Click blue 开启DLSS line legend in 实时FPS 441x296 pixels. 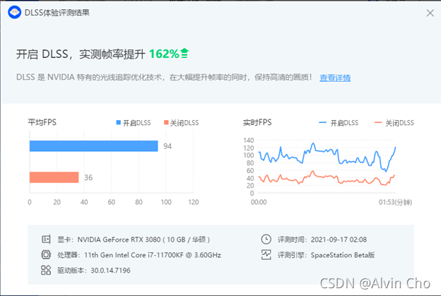(322, 122)
